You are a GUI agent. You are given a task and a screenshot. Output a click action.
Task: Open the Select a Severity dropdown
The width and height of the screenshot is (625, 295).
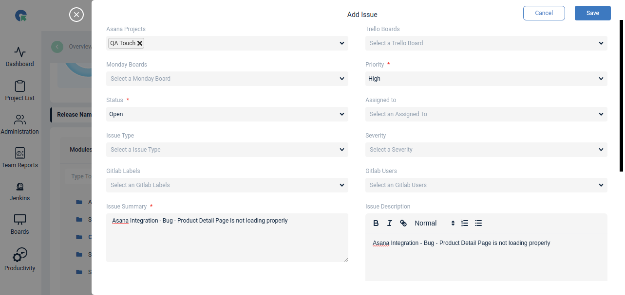(x=486, y=150)
